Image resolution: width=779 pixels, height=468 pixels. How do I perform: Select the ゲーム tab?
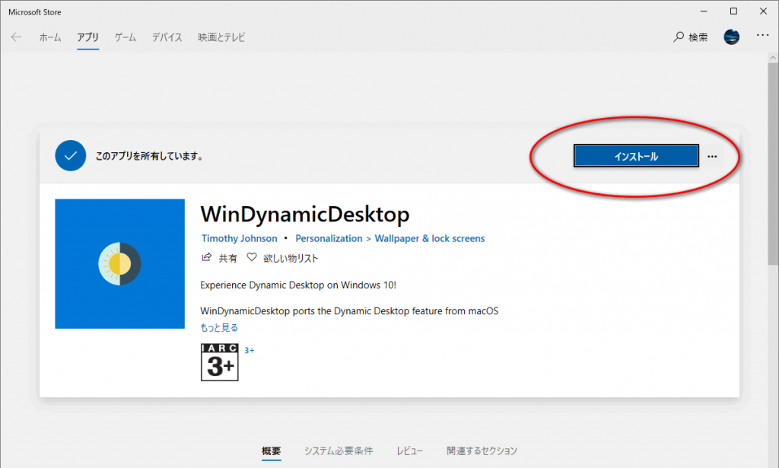[x=126, y=37]
